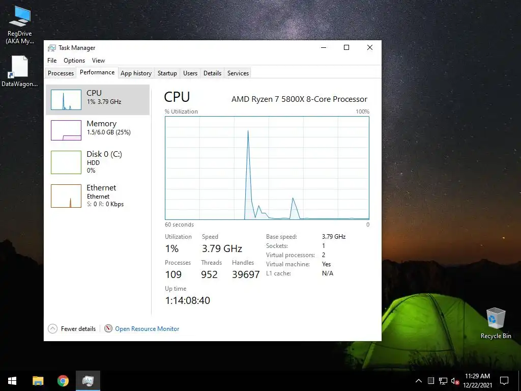
Task: Open the Windows Start menu
Action: (x=12, y=381)
